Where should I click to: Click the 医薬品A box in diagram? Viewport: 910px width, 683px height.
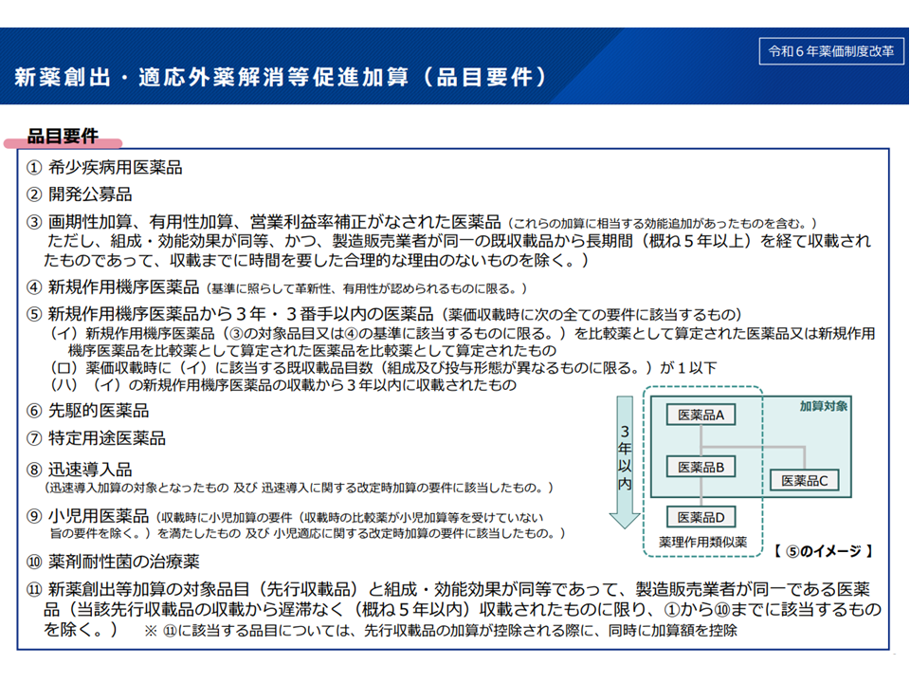(701, 415)
